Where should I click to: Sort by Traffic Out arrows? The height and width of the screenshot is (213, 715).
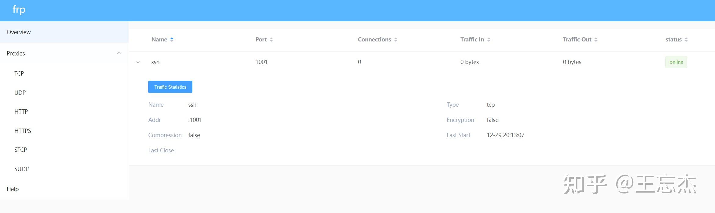596,40
